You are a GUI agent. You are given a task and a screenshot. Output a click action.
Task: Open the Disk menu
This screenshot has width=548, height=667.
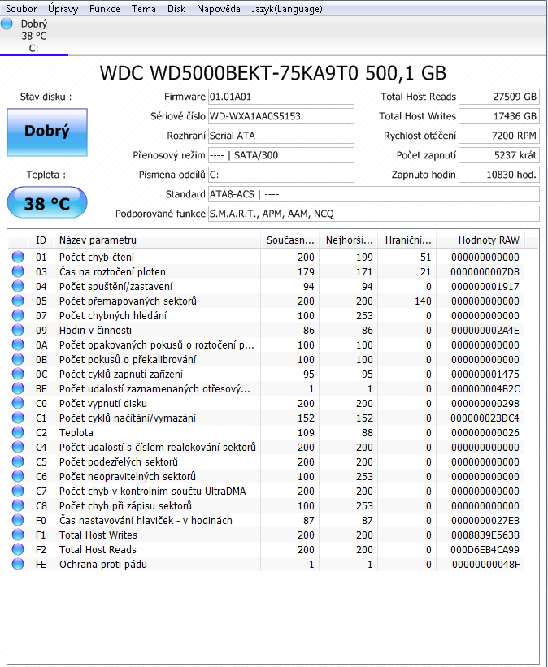[176, 8]
